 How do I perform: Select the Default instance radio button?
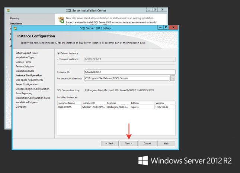(58, 53)
